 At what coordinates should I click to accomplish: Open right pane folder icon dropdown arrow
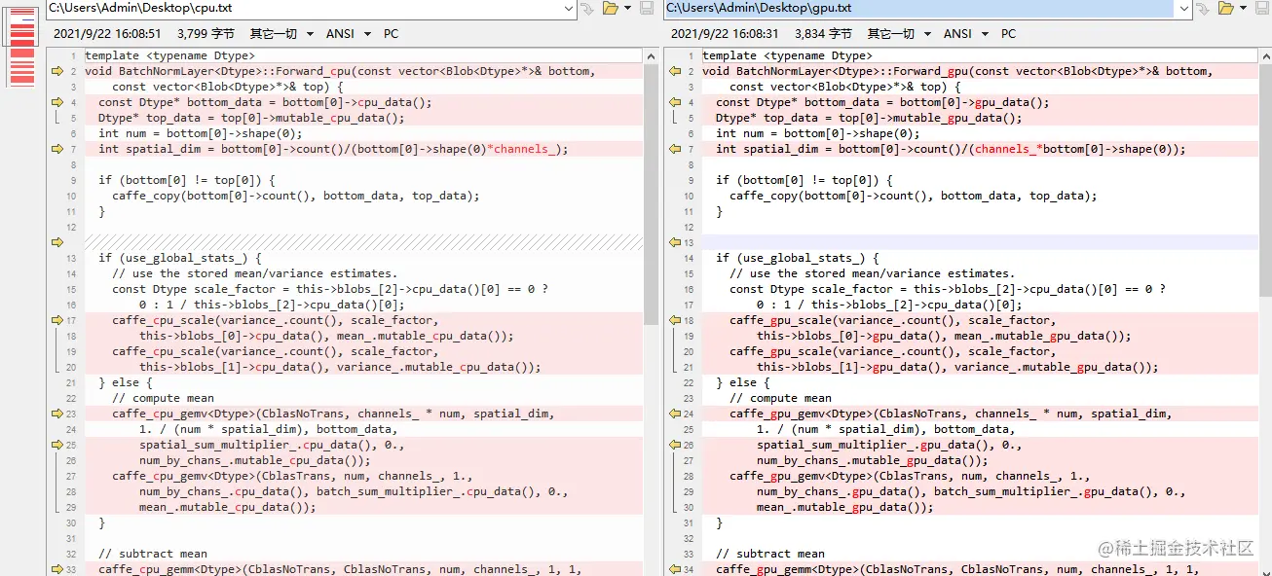(1244, 9)
